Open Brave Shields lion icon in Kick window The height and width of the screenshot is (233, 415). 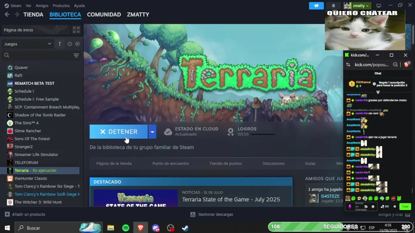coord(407,64)
